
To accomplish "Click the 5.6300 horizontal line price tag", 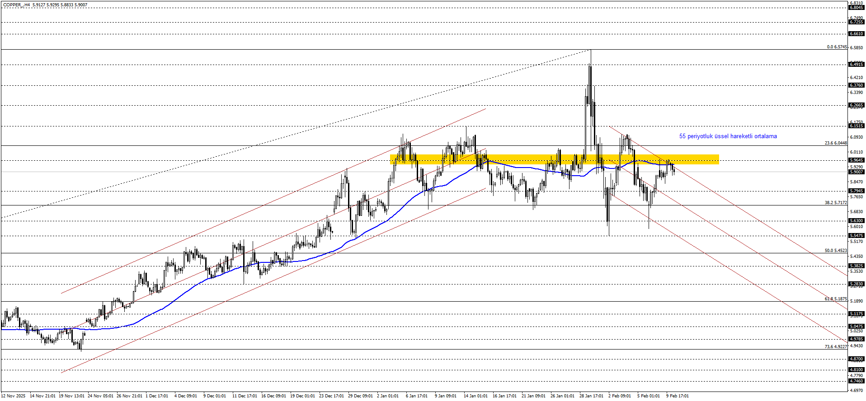I will 857,221.
